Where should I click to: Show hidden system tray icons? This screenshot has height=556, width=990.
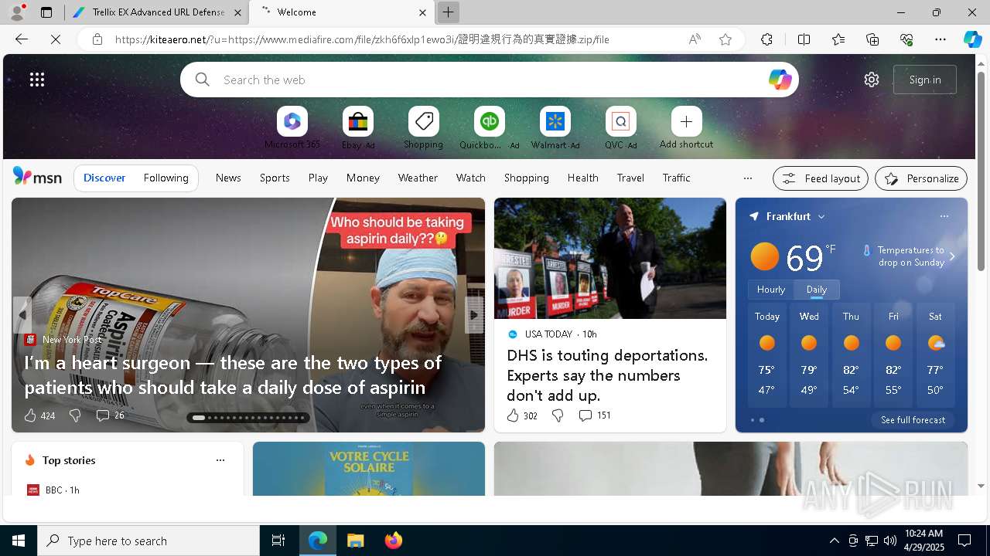[834, 541]
